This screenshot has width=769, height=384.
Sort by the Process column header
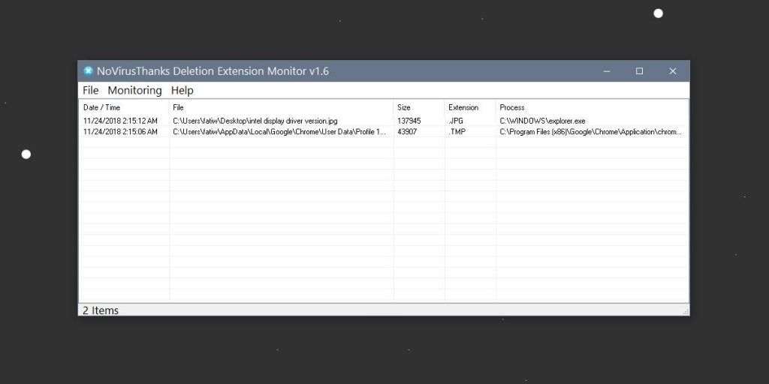pyautogui.click(x=512, y=107)
